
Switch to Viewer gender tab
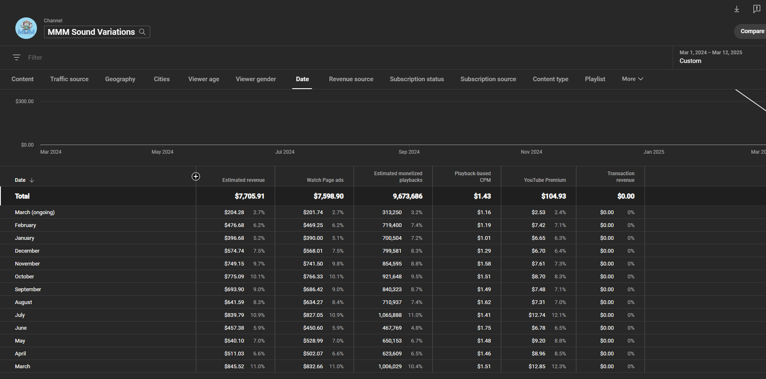256,79
